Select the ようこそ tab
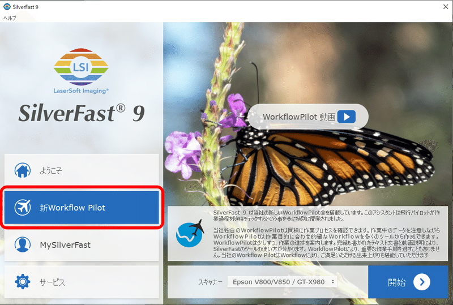 (82, 170)
